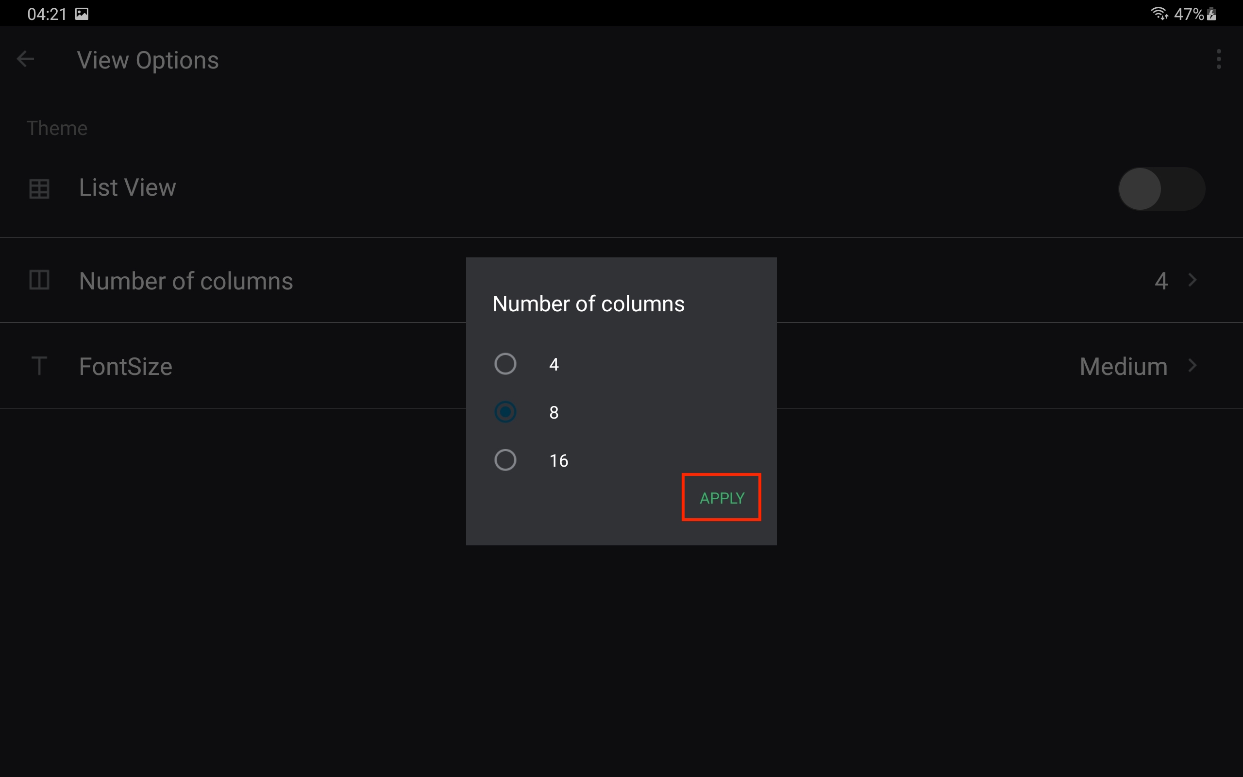1243x777 pixels.
Task: Tap the back arrow icon
Action: point(25,59)
